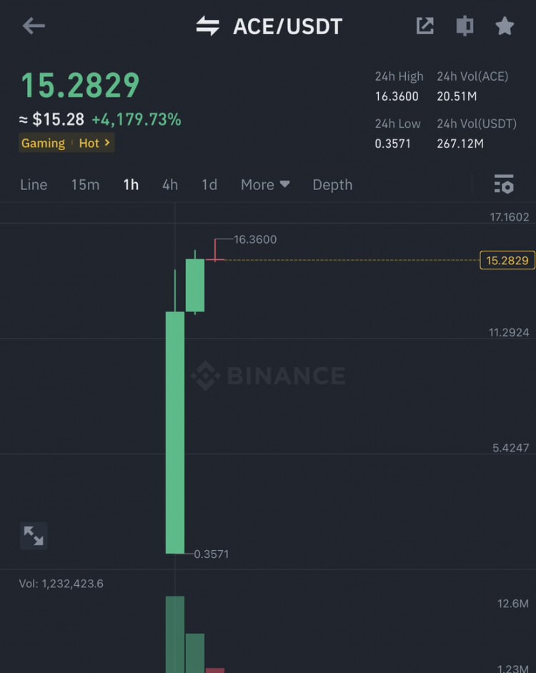Screen dimensions: 536x673
Task: Go back using the left arrow
Action: coord(34,26)
